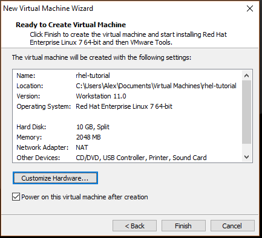Select the Network Adapter NAT row
The image size is (262, 238).
coord(127,147)
